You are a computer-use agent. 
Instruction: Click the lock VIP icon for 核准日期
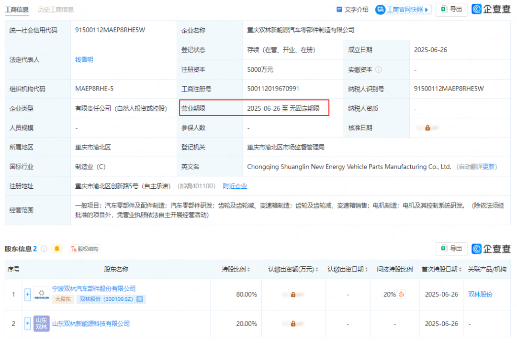427,128
